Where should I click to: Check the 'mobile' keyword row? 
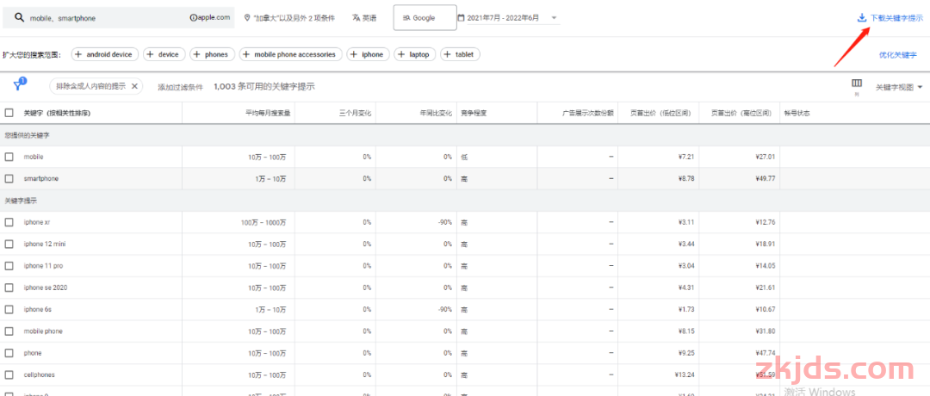coord(9,157)
